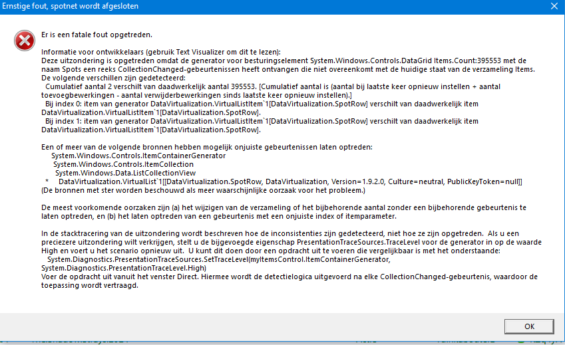The image size is (565, 345).
Task: Click the line 'De volgende verschillen zijn gedetecteerd:'
Action: pos(113,78)
